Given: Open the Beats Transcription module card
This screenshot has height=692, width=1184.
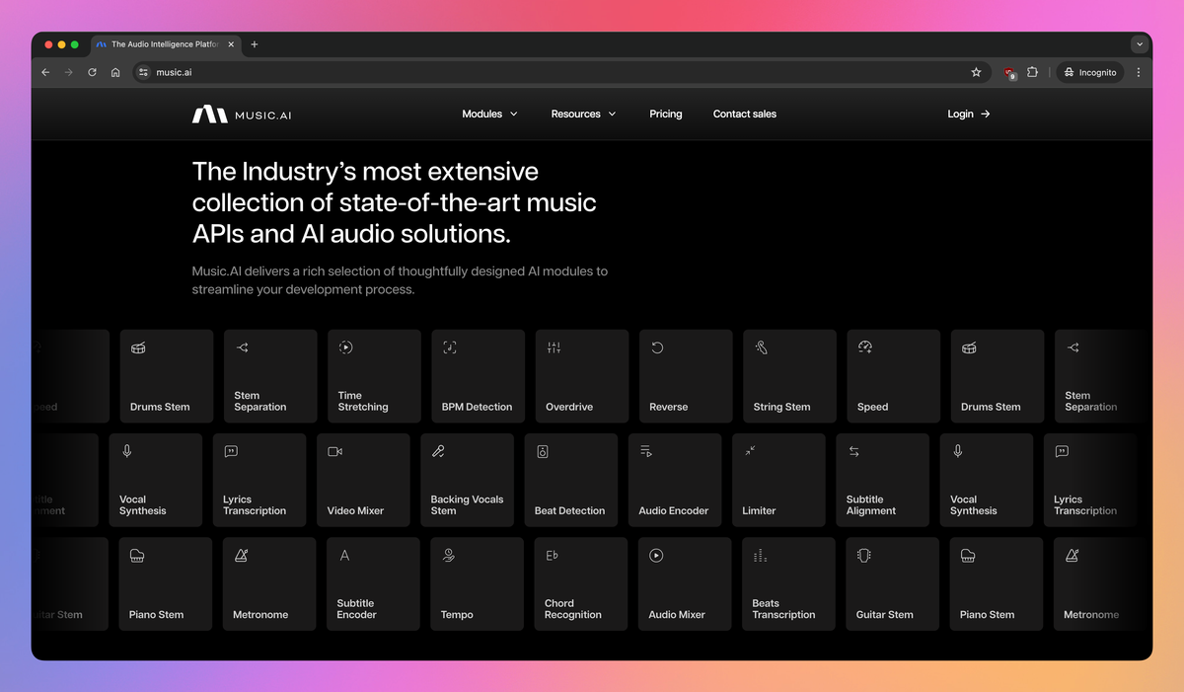Looking at the screenshot, I should click(788, 583).
